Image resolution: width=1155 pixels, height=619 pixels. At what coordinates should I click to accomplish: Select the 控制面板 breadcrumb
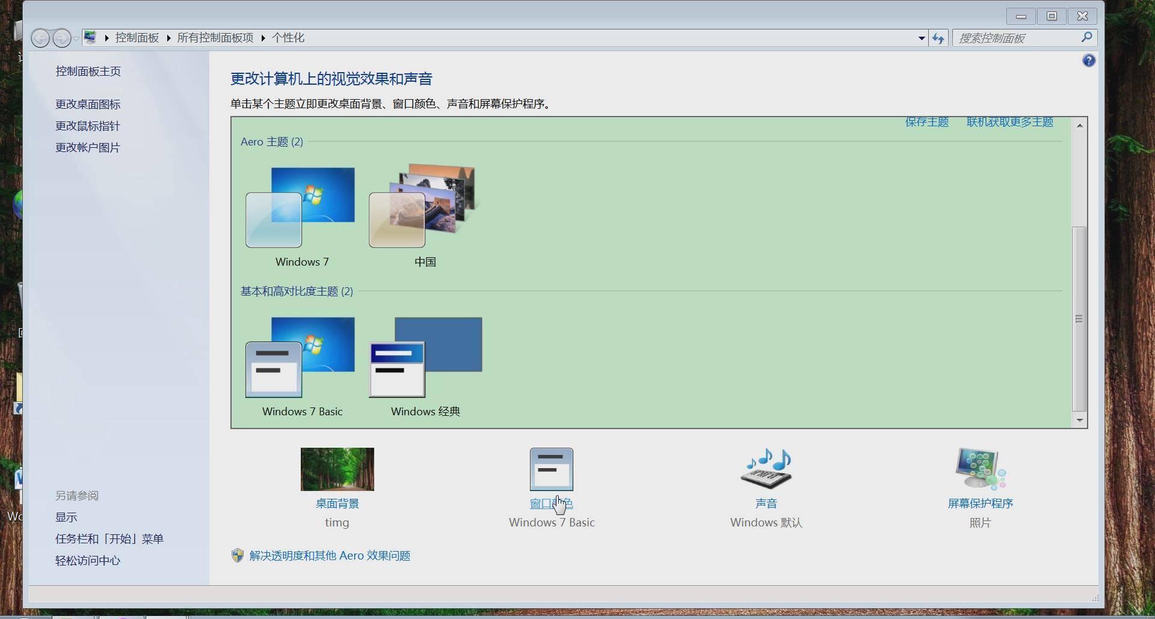click(x=137, y=38)
